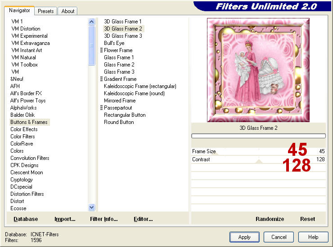Cancel the Filters Unlimited dialog
Image resolution: width=333 pixels, height=247 pixels.
point(279,237)
